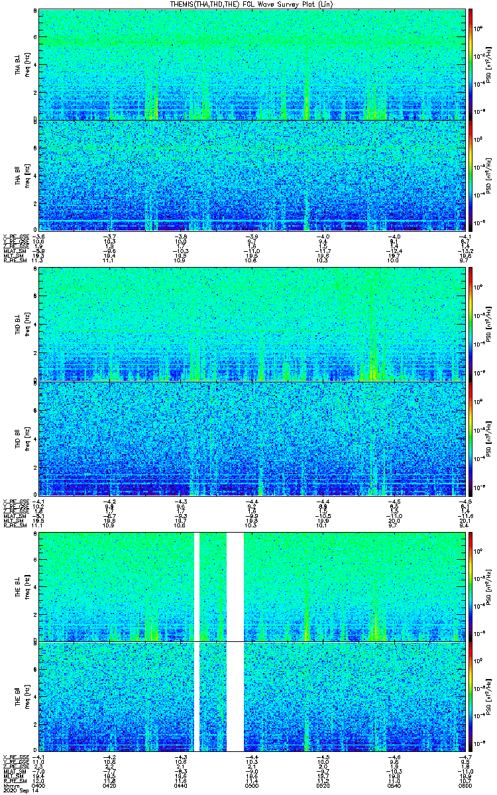Click the THD B⊥ spectrogram panel
Viewport: 497px width, 795px height.
(251, 325)
